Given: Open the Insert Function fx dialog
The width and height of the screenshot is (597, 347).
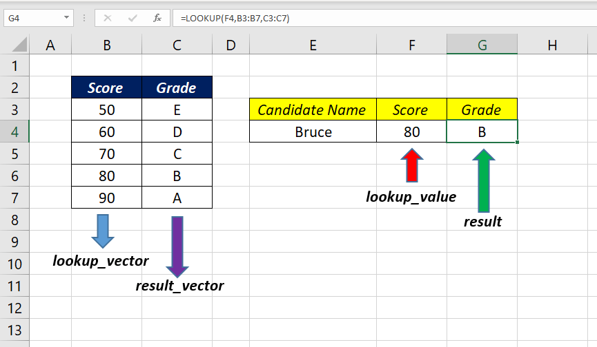Looking at the screenshot, I should click(157, 18).
